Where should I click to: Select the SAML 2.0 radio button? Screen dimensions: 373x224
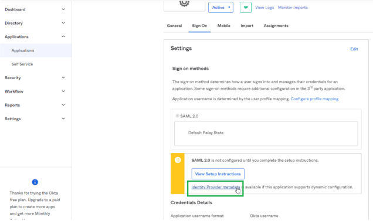(177, 116)
